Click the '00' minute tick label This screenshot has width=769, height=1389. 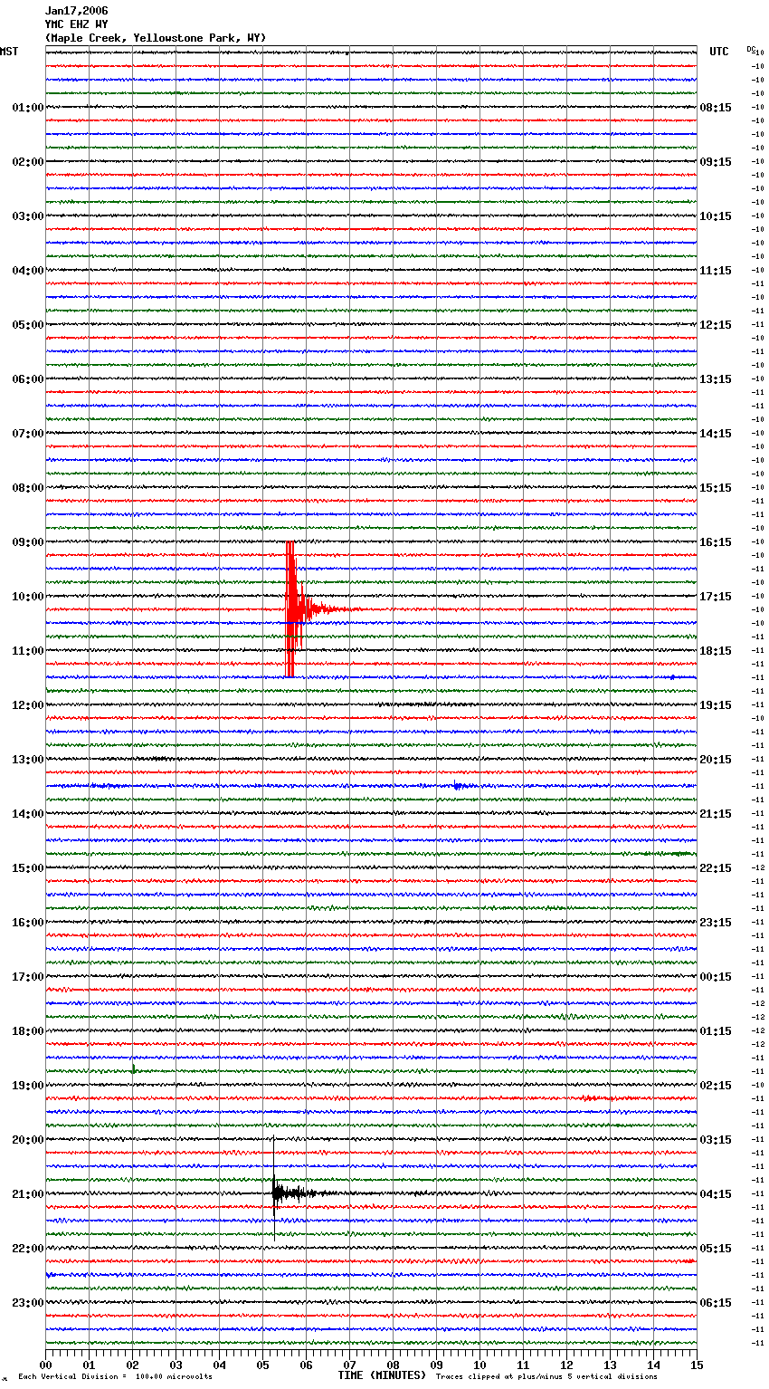pos(46,1365)
